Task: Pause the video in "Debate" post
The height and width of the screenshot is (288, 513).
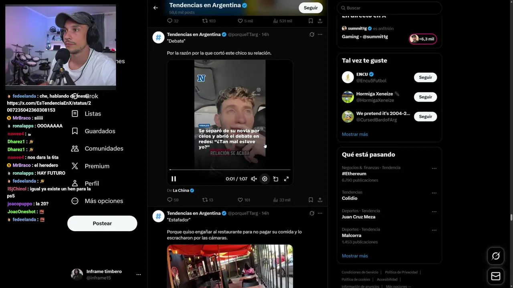Action: point(174,179)
